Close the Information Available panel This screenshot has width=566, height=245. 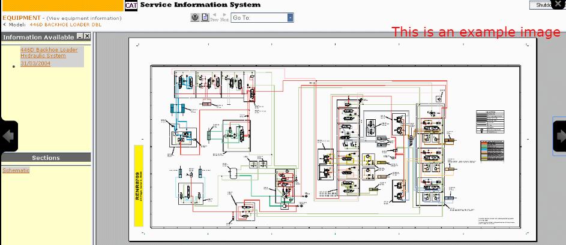coord(87,37)
